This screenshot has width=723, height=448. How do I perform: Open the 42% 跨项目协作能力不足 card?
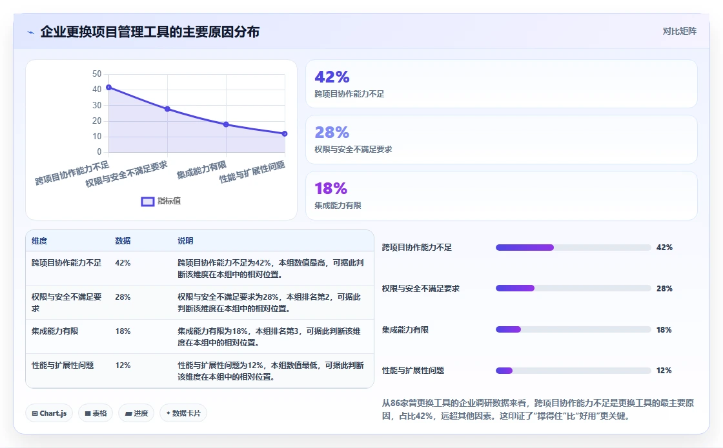501,84
